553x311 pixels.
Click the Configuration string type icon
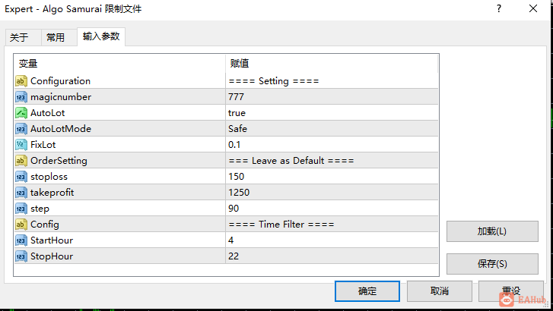pos(21,81)
